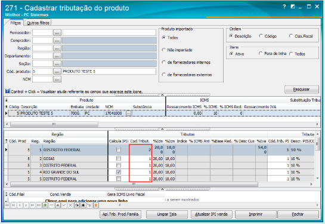
Task: Click blue help icon beside Control + Click
Action: (x=8, y=91)
